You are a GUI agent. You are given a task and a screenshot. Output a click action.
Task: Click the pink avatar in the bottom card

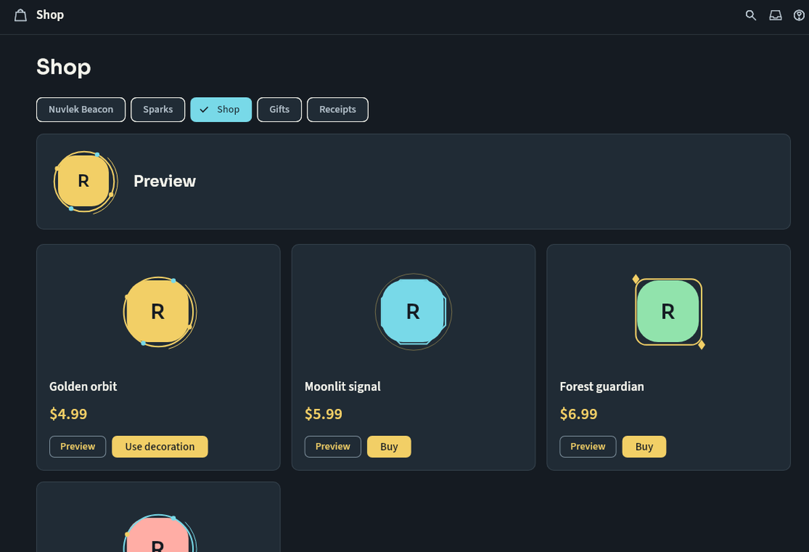[x=159, y=533]
